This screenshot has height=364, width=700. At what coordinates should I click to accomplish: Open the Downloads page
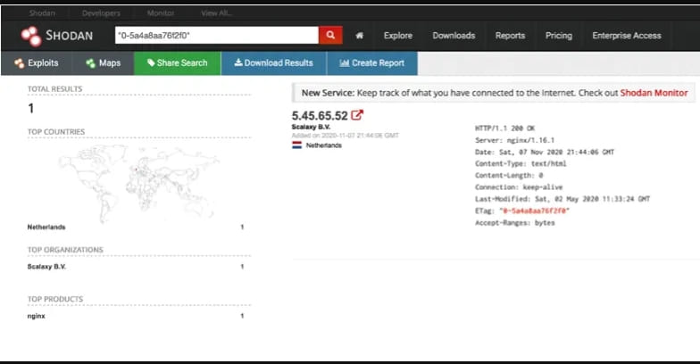454,36
